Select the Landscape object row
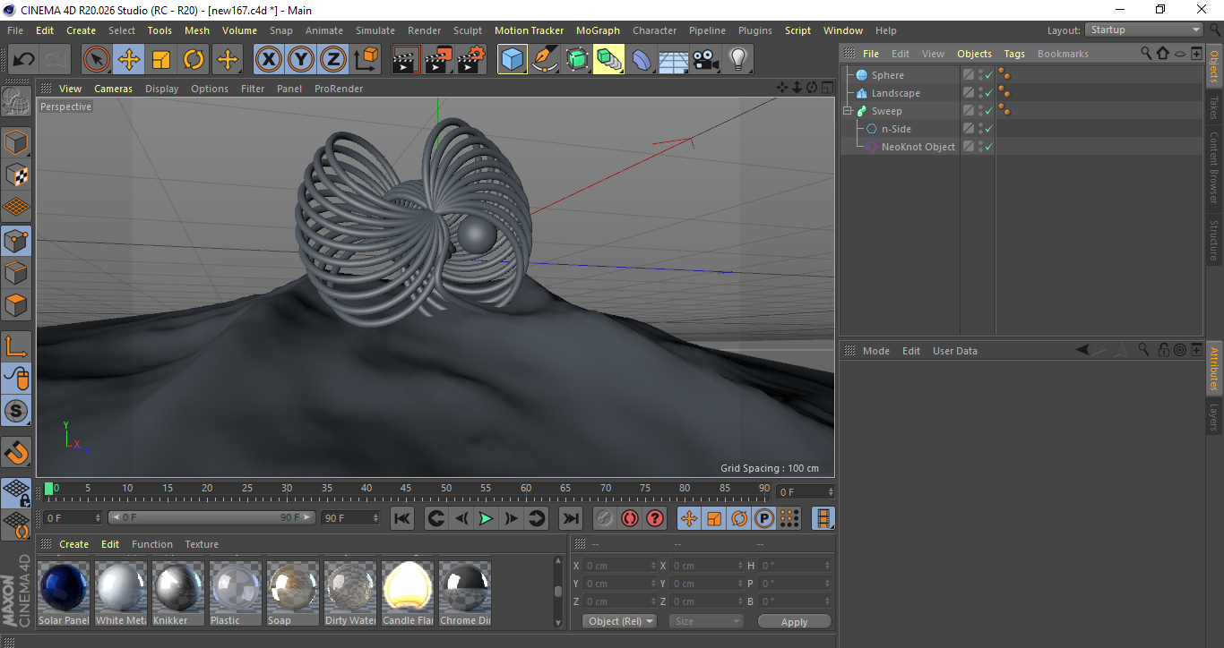Image resolution: width=1224 pixels, height=648 pixels. click(896, 93)
